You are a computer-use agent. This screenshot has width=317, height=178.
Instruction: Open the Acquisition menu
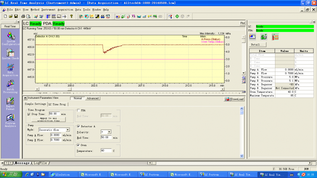(66, 9)
